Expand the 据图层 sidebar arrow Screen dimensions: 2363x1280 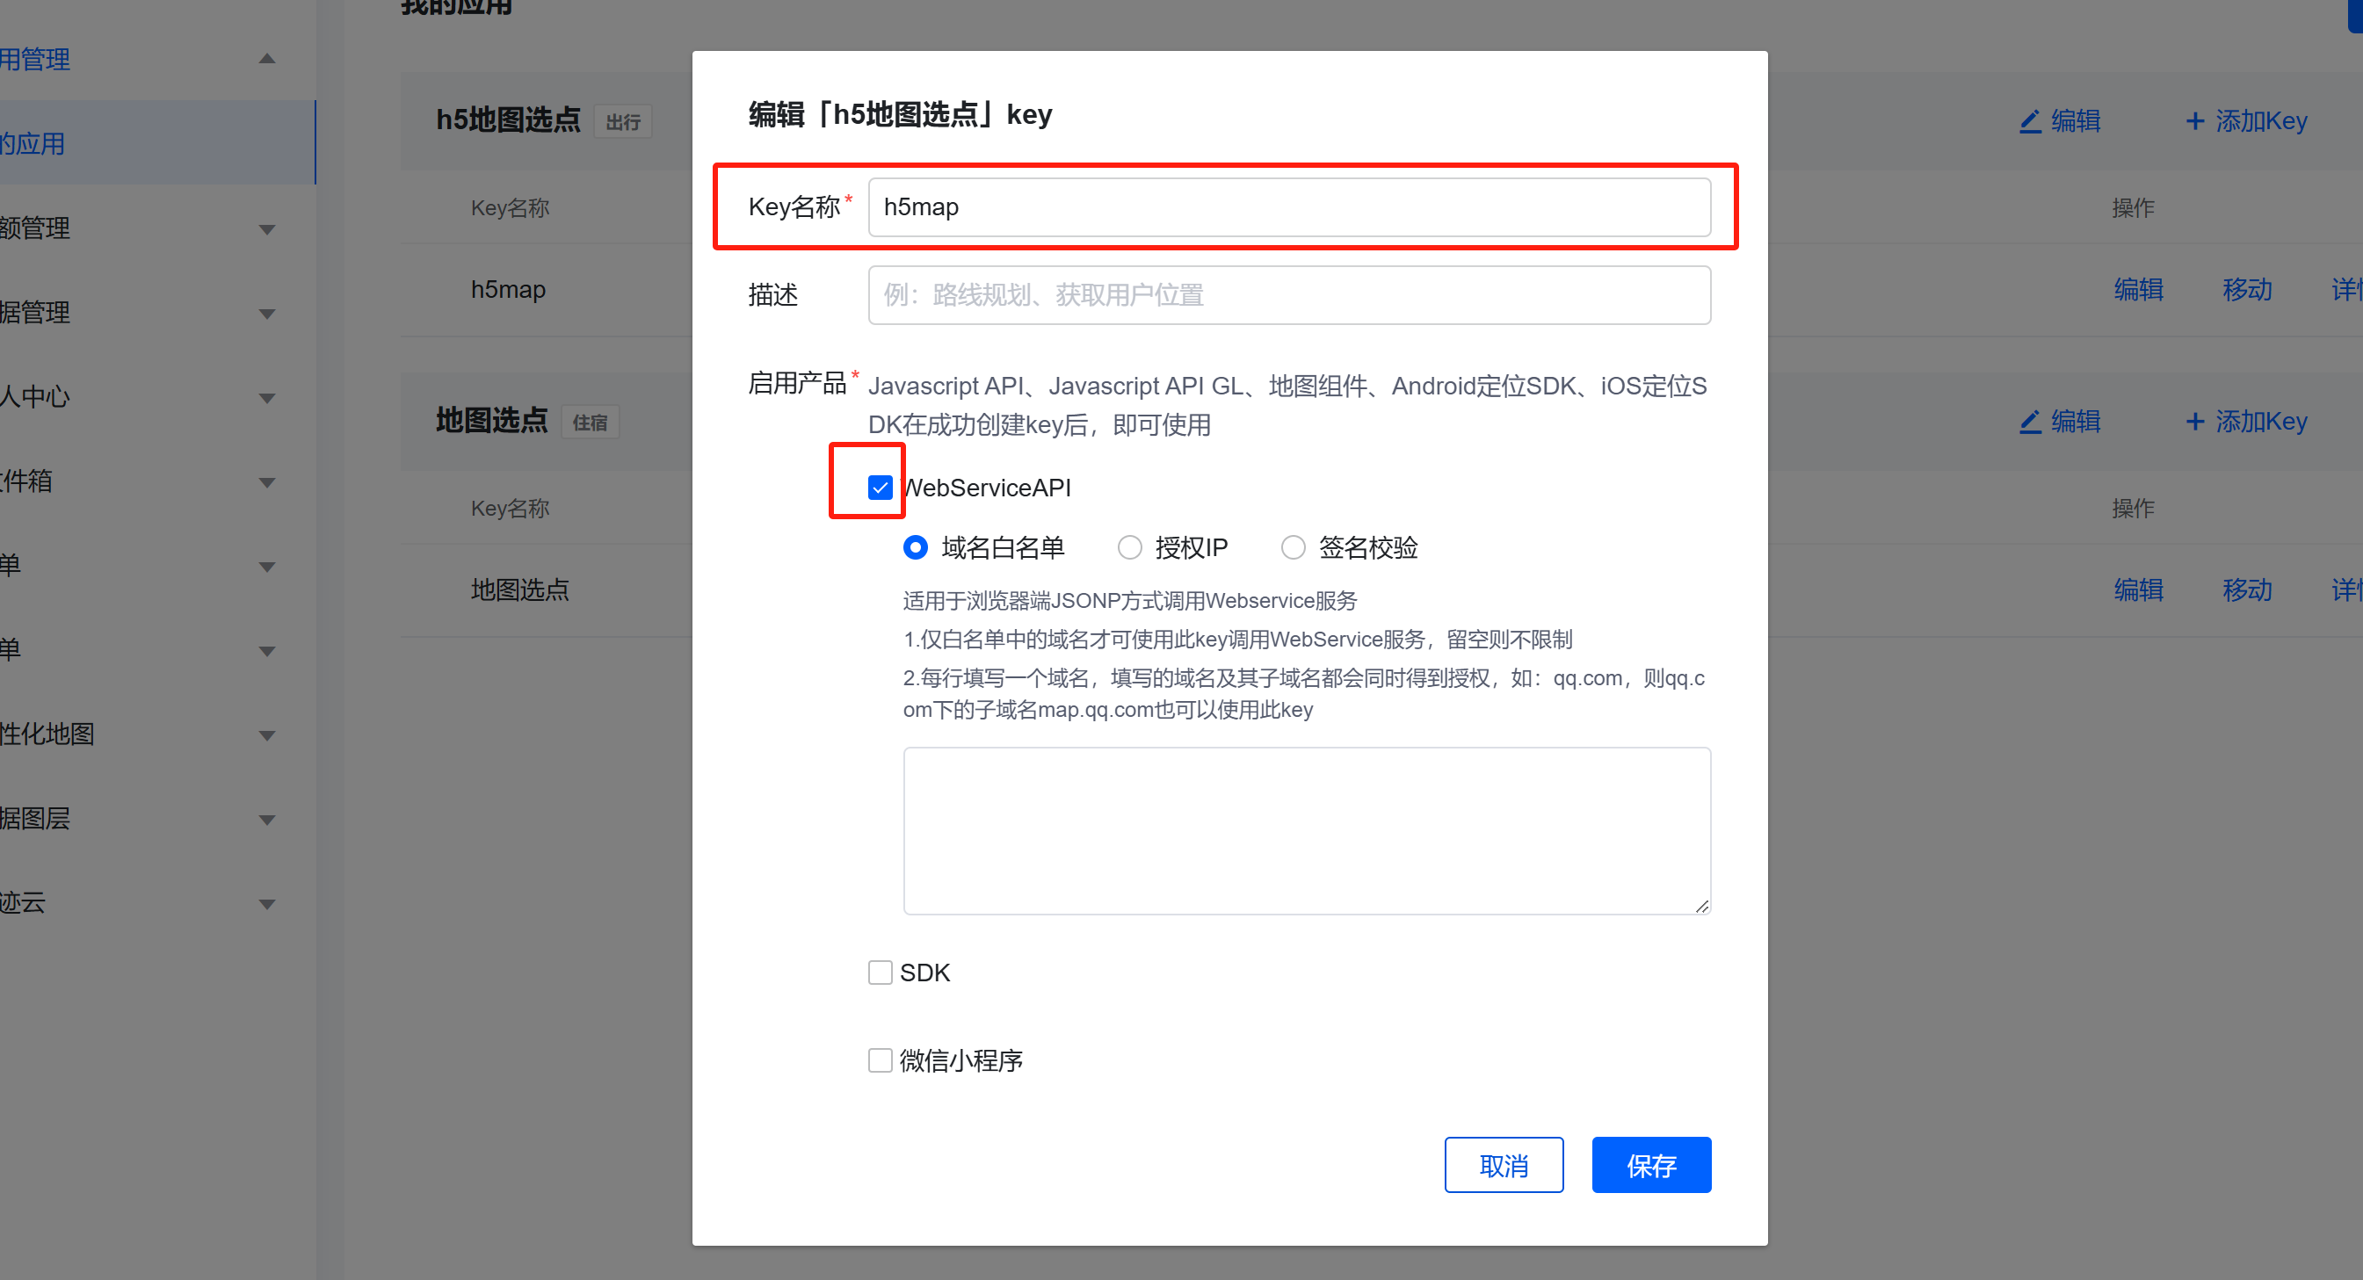(267, 819)
